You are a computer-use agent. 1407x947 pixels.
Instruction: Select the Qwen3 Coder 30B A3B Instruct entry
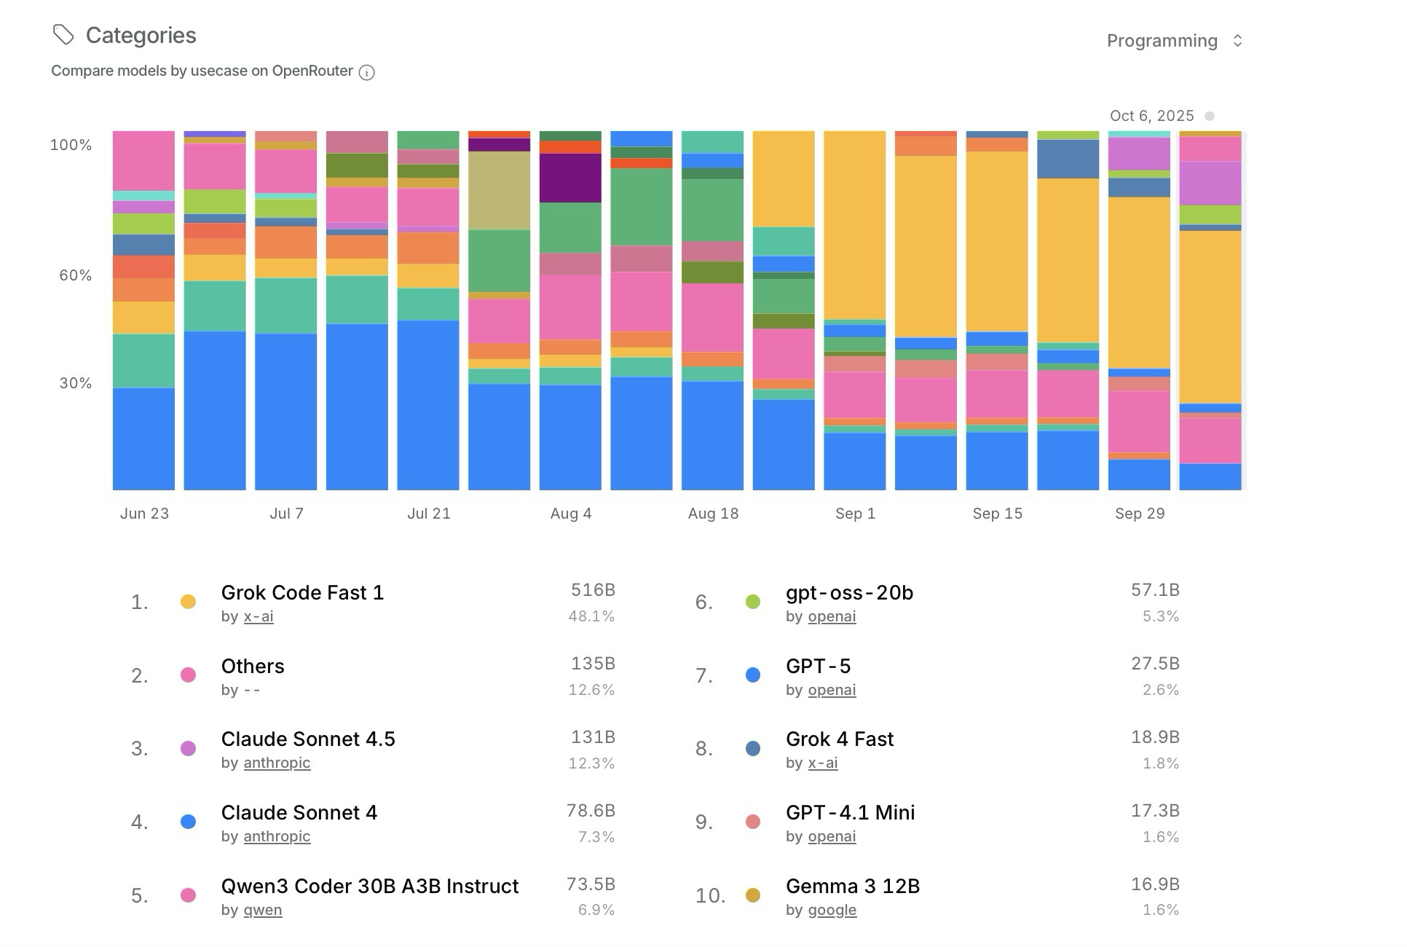(370, 887)
